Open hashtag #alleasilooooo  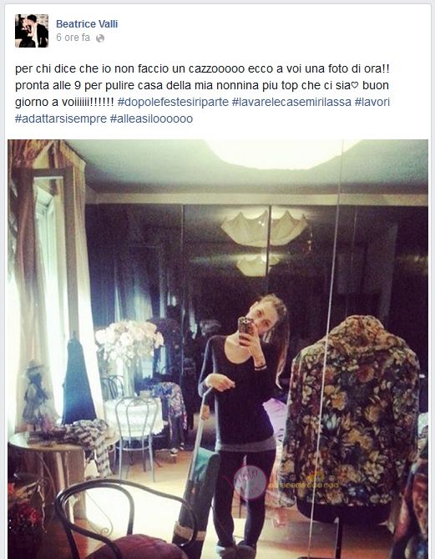(151, 118)
